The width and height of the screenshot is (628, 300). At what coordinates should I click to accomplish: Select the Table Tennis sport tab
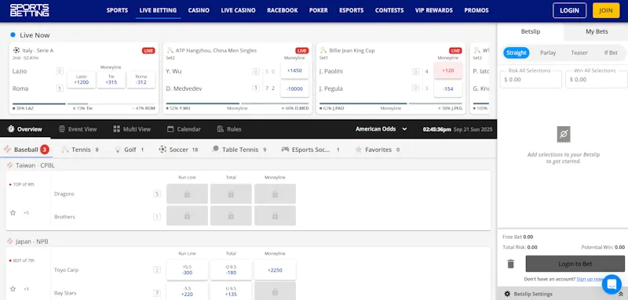tap(239, 150)
